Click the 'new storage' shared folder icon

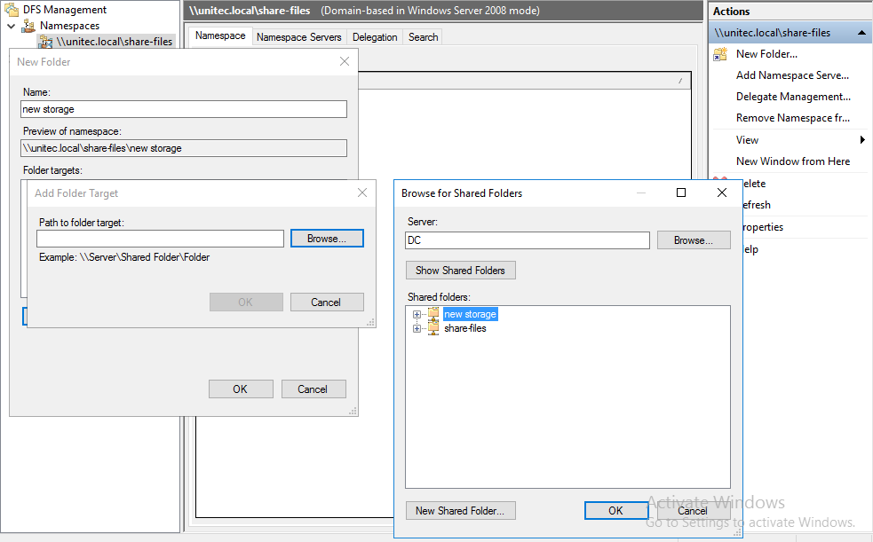433,314
